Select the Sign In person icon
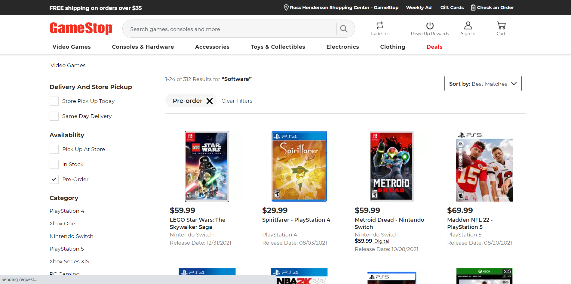The width and height of the screenshot is (571, 284). pos(468,26)
